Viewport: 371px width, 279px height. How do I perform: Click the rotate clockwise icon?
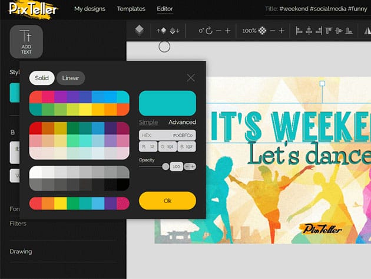click(208, 31)
